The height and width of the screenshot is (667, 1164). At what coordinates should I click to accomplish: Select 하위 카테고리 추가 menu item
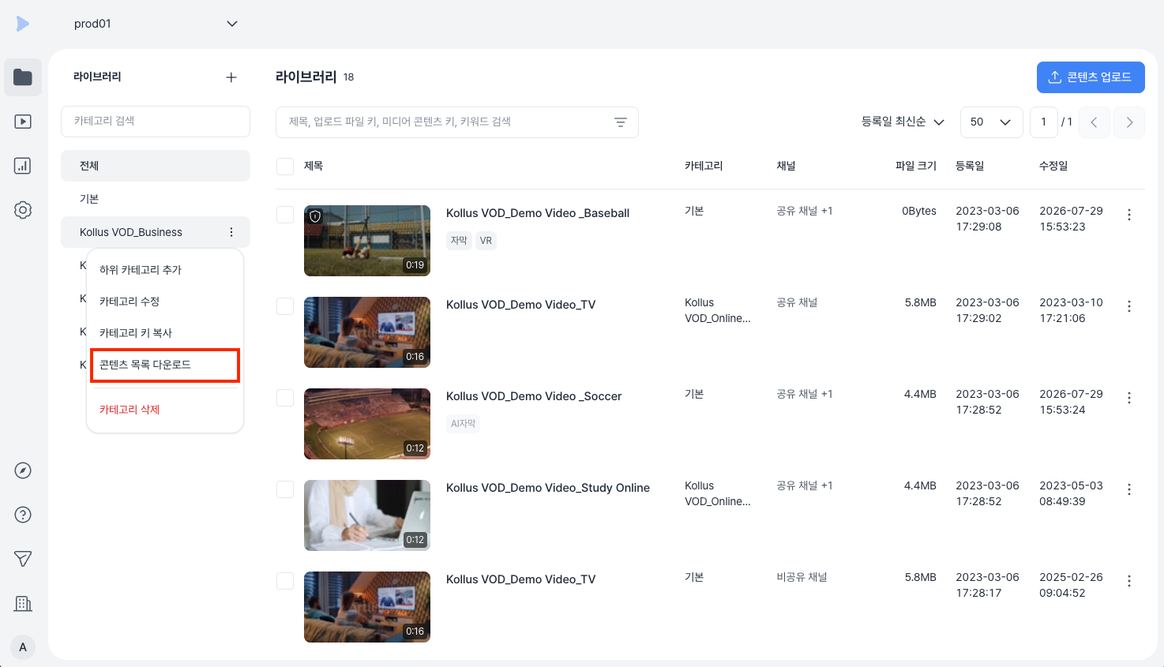(164, 270)
